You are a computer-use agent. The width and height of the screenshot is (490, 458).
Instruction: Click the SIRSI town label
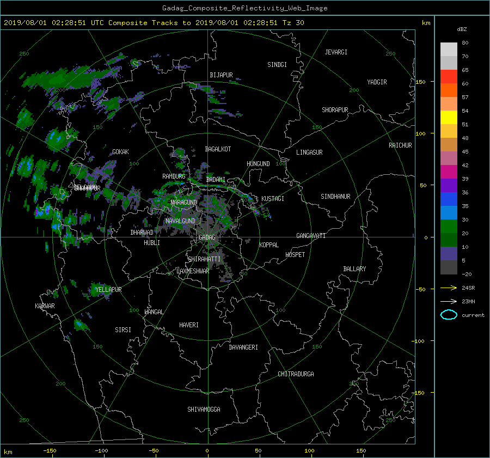(x=123, y=330)
